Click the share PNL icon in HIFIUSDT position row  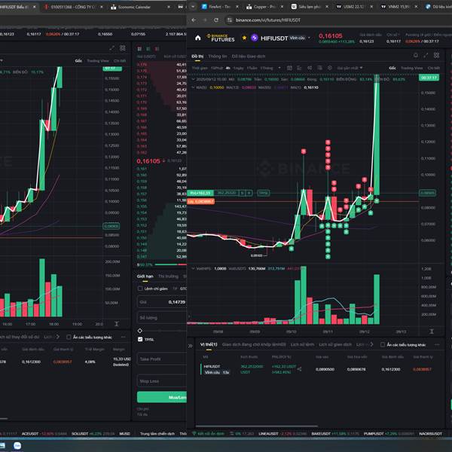tap(299, 369)
